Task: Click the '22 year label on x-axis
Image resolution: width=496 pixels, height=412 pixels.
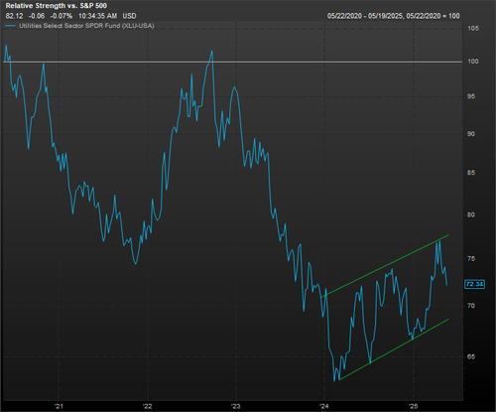Action: (148, 406)
